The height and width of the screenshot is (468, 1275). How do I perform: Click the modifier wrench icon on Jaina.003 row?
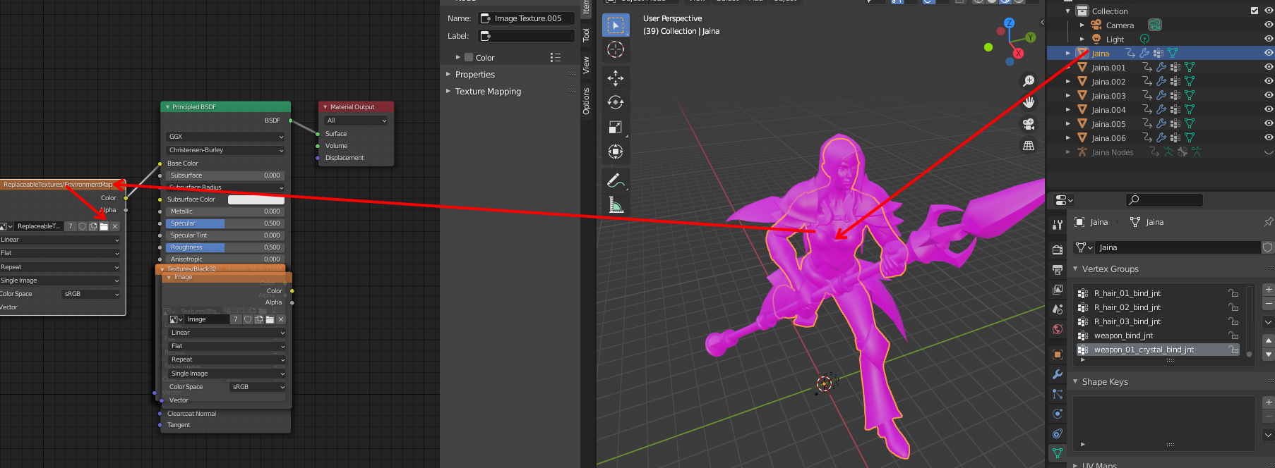[x=1161, y=95]
